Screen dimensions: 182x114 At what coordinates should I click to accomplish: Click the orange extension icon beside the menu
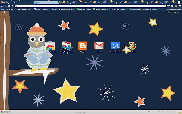coord(176,6)
